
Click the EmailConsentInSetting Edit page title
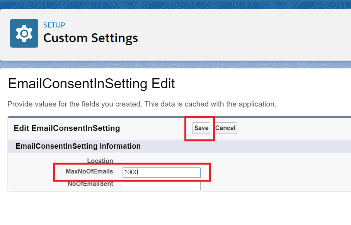point(91,84)
